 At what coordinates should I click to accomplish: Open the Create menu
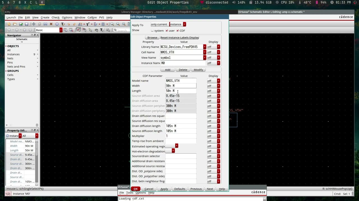tap(45, 17)
